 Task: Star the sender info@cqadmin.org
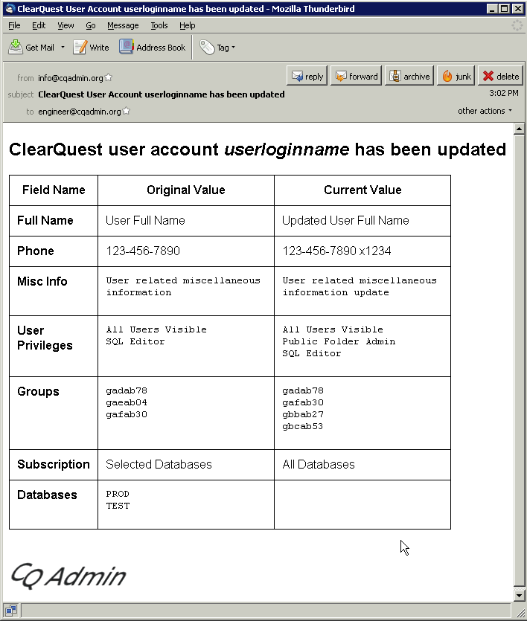click(x=109, y=77)
